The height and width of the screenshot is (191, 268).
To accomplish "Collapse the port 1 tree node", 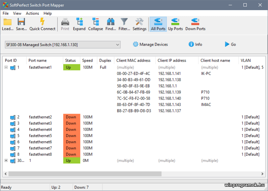I will [x=6, y=67].
